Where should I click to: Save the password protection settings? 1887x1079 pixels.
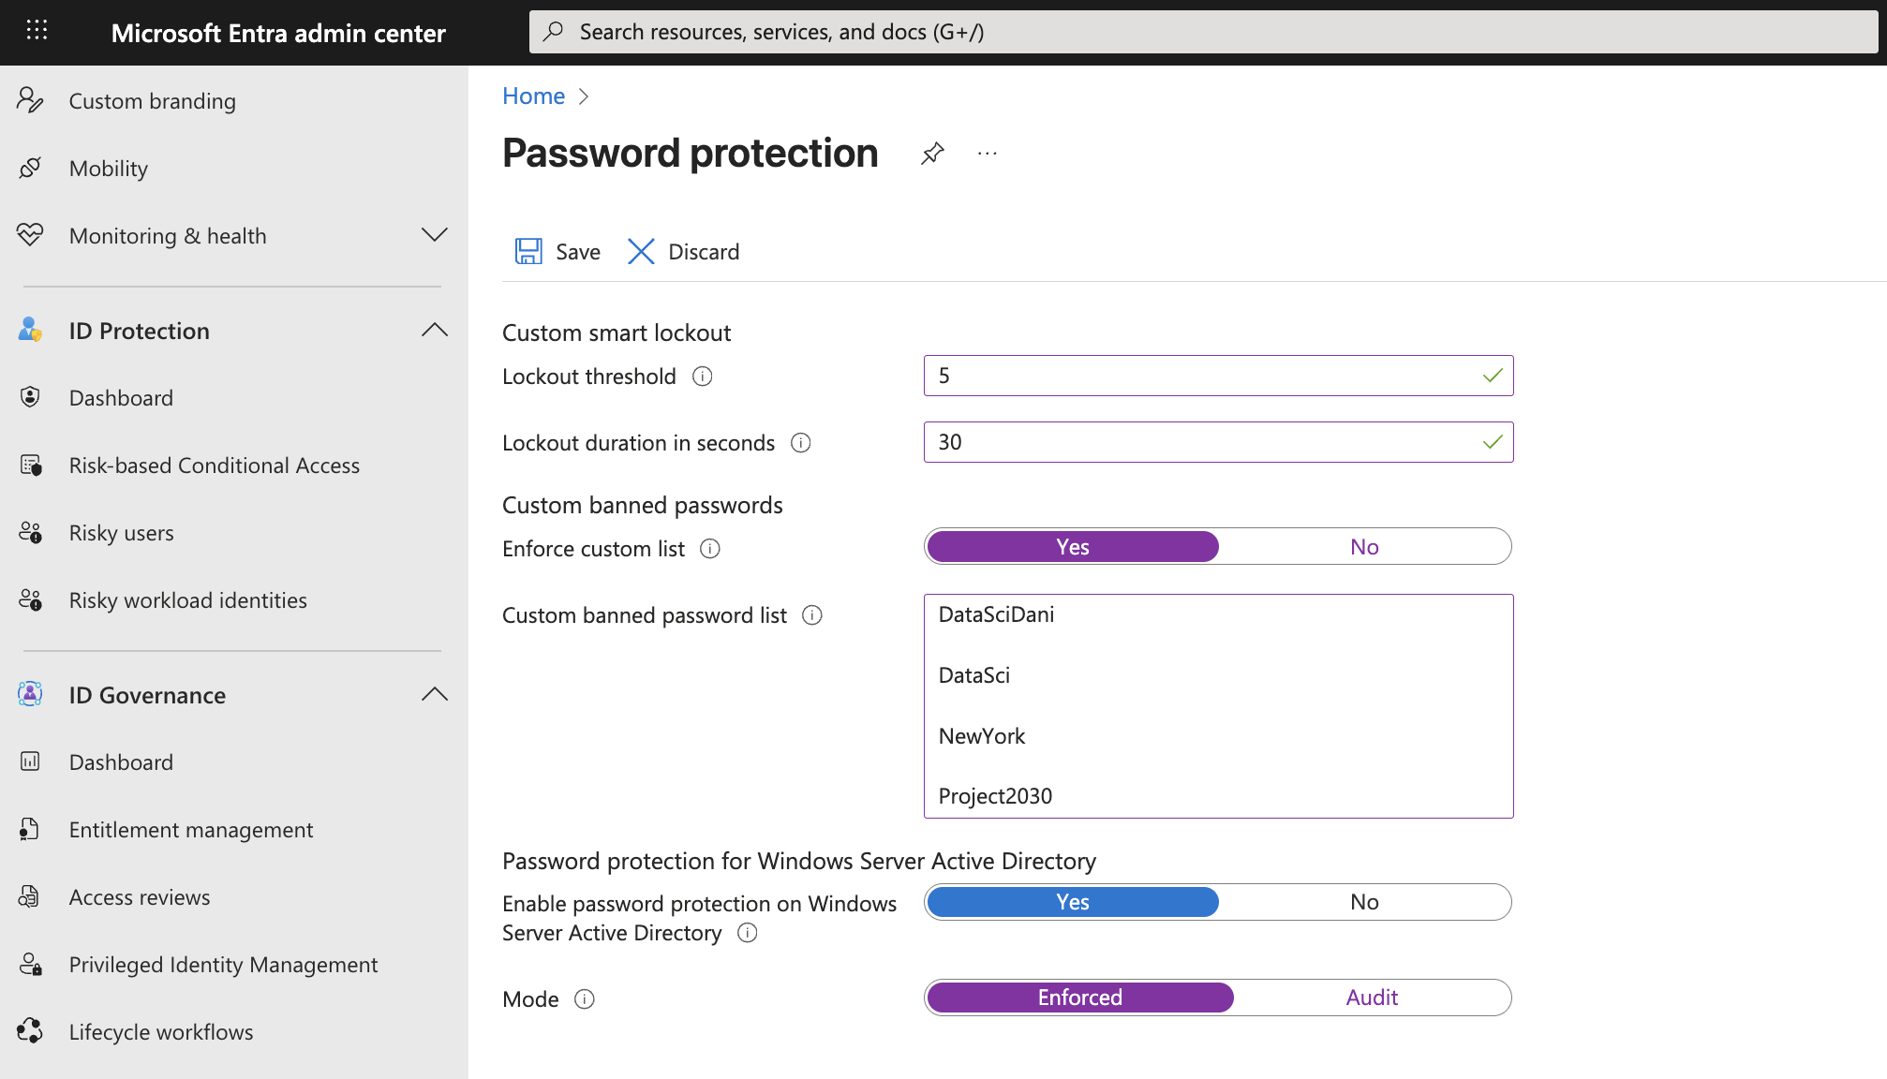[x=557, y=252]
